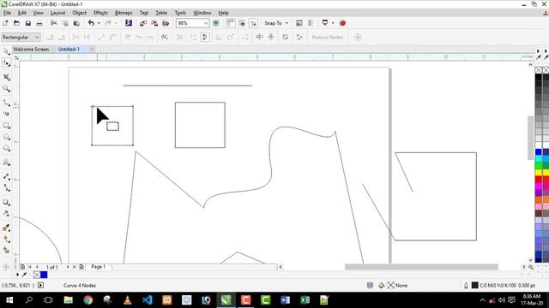
Task: Click the Save icon in the toolbar
Action: click(x=28, y=23)
